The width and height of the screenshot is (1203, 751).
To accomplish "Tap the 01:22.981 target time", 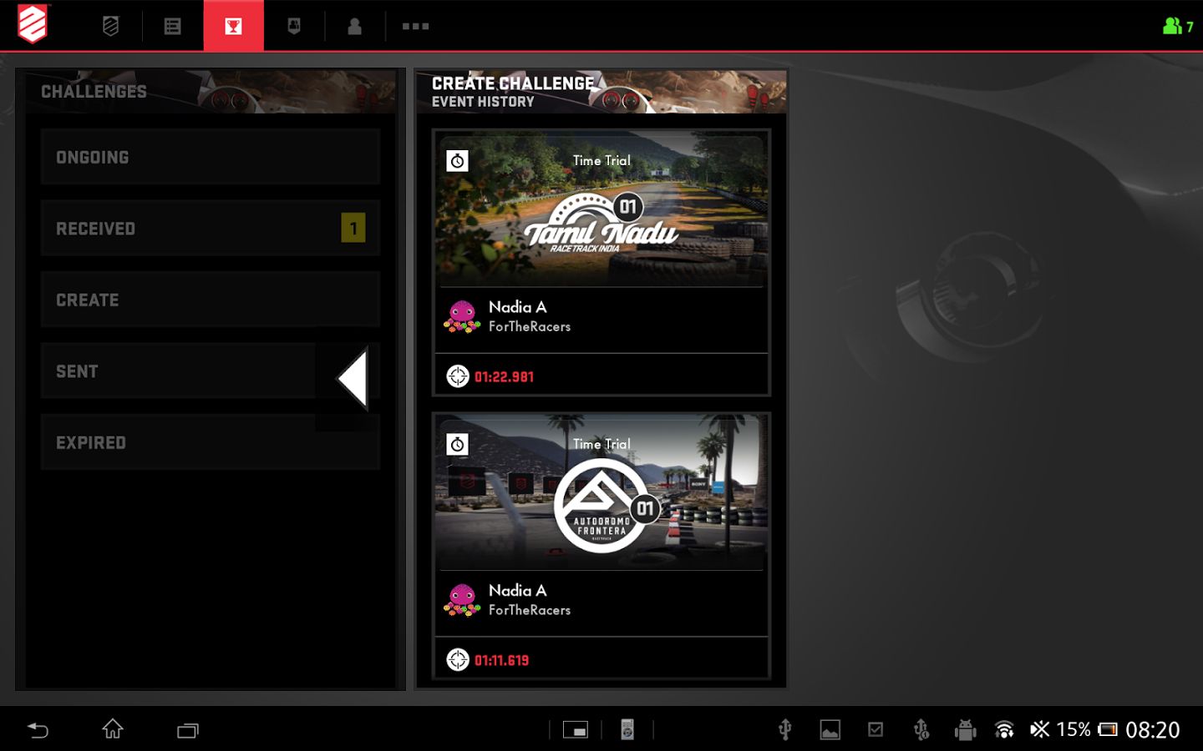I will pos(504,377).
